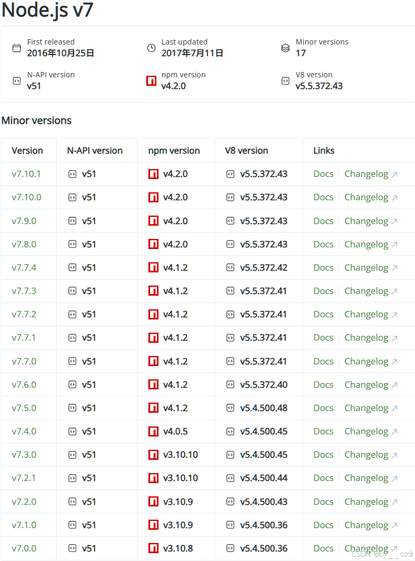Viewport: 415px width, 561px height.
Task: Open Docs for v7.5.0
Action: pos(323,408)
